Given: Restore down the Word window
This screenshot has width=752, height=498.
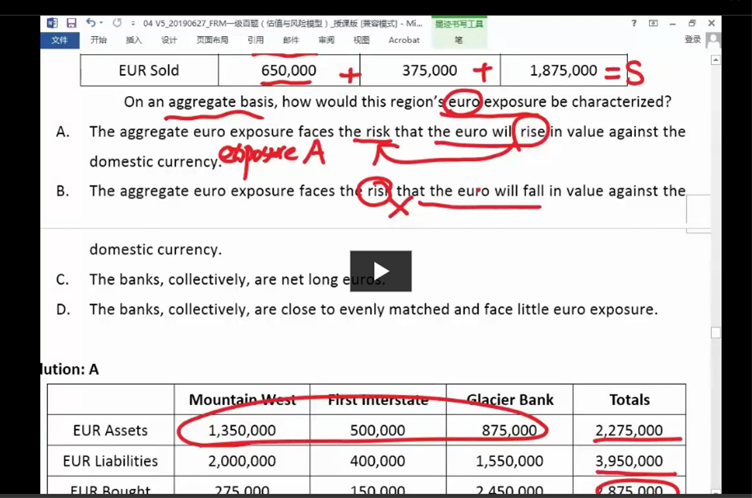Looking at the screenshot, I should click(x=691, y=23).
